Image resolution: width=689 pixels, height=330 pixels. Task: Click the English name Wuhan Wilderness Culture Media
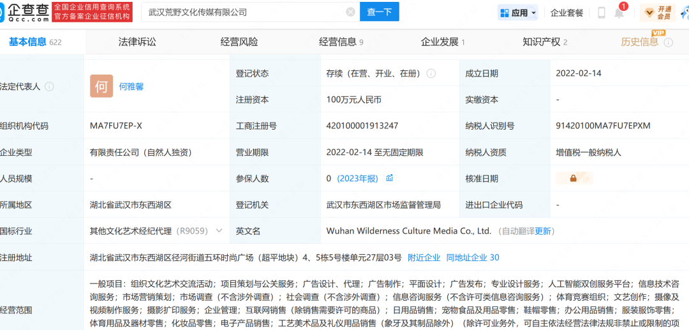pos(409,230)
